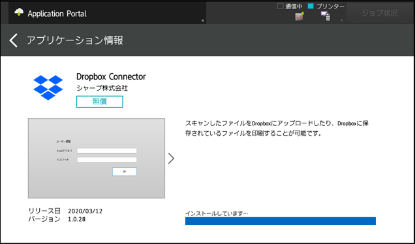Select the Application Portal title bar

click(107, 13)
